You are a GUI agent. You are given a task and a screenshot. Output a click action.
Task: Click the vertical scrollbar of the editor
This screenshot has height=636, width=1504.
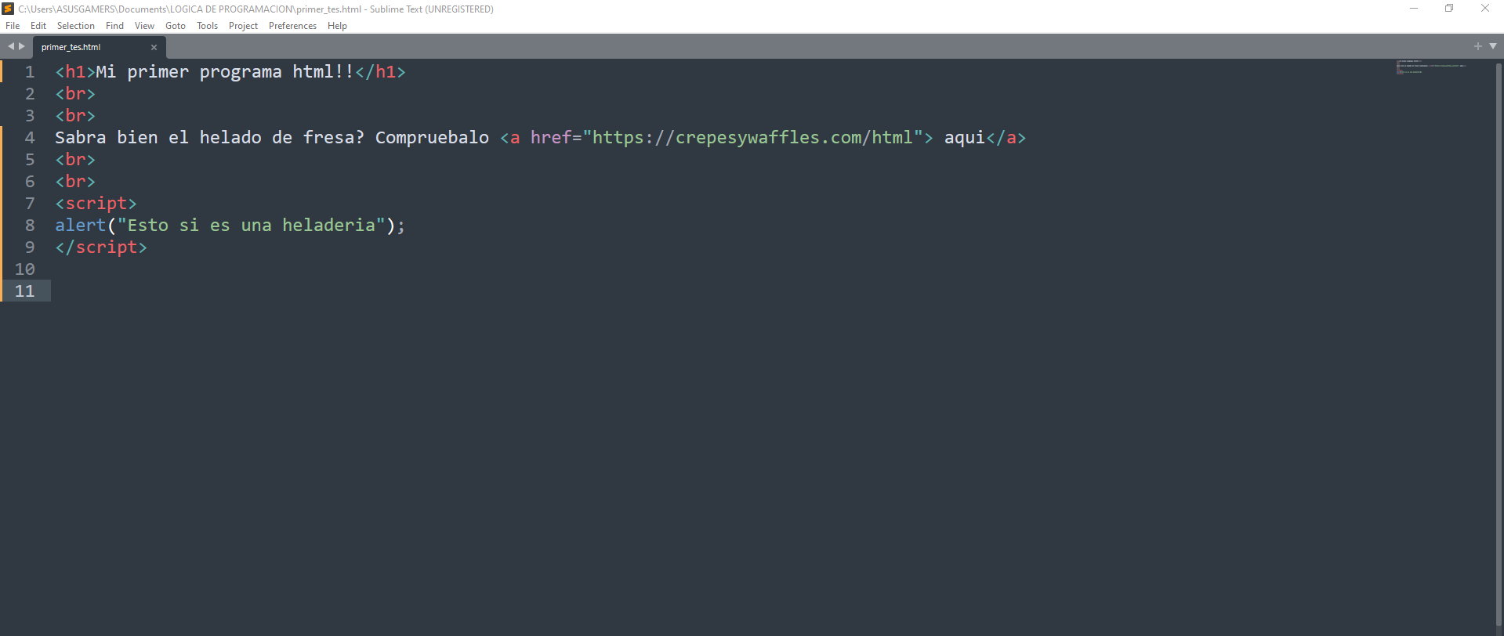[x=1499, y=345]
